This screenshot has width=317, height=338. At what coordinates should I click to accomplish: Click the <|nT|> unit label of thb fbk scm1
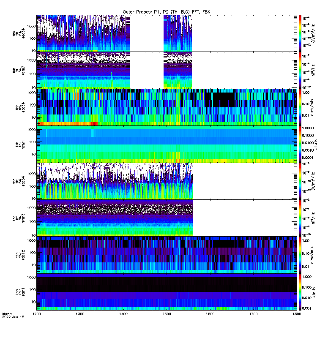[x=315, y=144]
